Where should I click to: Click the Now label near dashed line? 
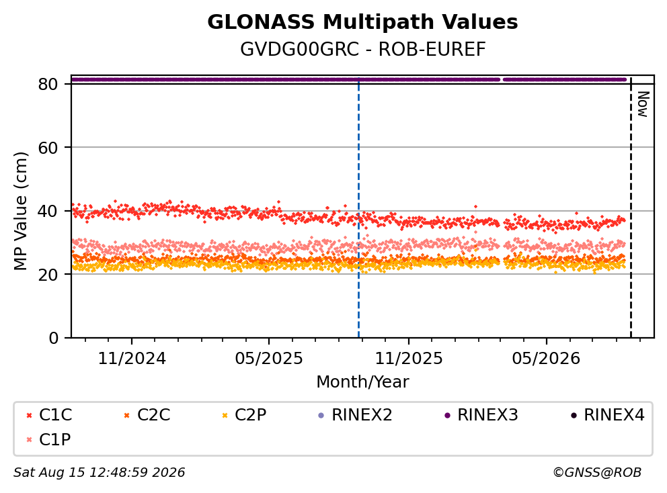point(643,104)
